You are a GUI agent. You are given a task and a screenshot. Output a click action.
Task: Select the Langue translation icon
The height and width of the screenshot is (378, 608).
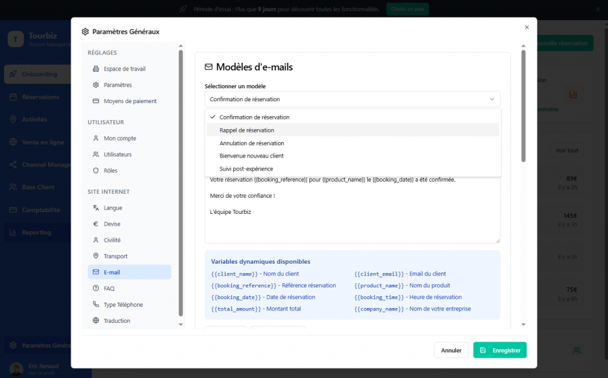point(96,208)
